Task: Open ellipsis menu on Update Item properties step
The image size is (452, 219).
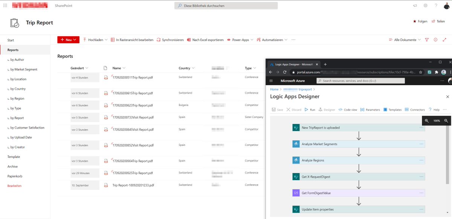Action: pos(421,209)
